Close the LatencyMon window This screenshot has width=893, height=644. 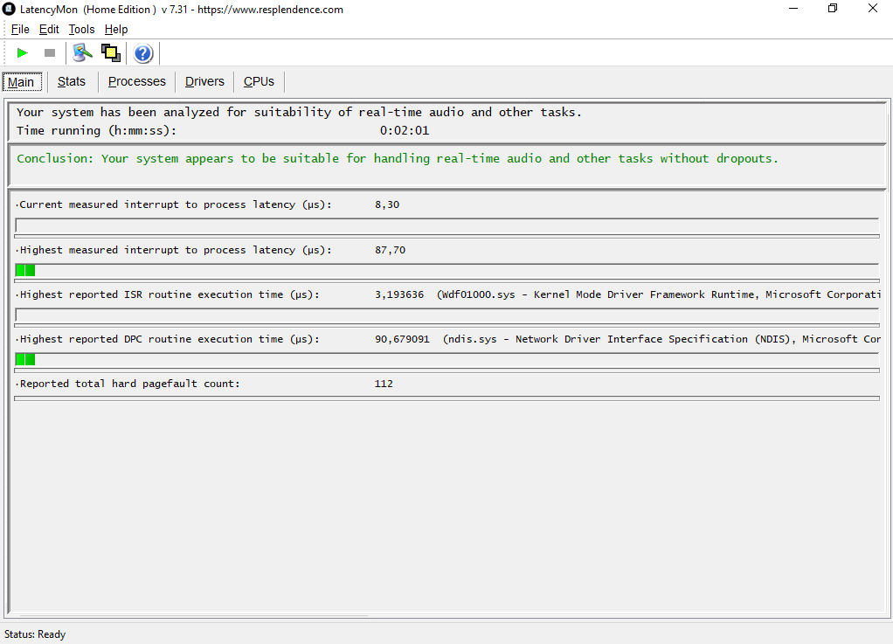873,9
